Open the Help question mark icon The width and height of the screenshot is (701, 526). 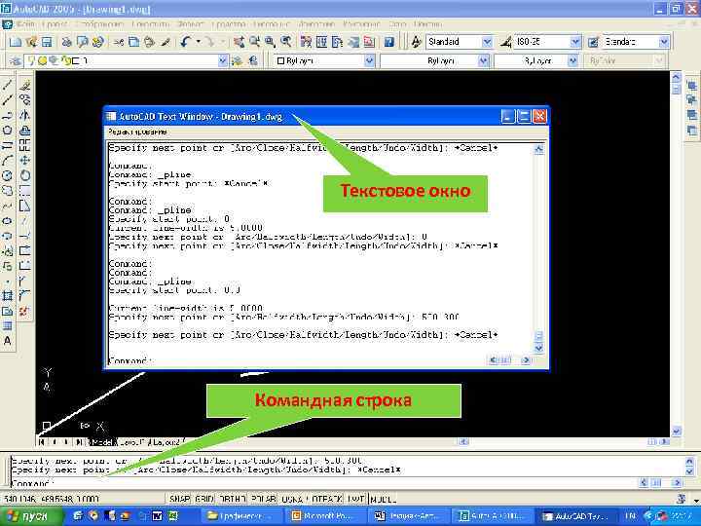coord(388,42)
